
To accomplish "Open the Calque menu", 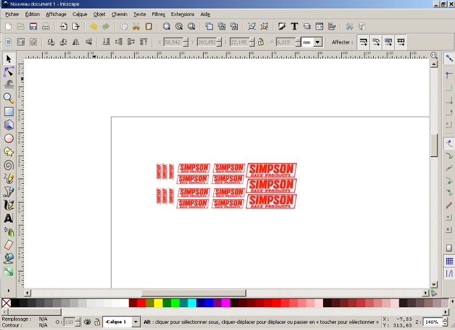I will tap(80, 14).
